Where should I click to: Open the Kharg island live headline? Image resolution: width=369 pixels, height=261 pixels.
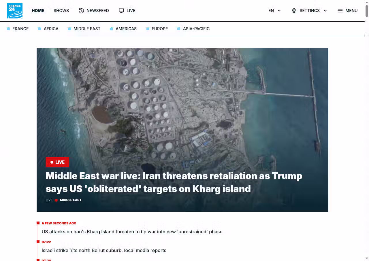(x=174, y=182)
